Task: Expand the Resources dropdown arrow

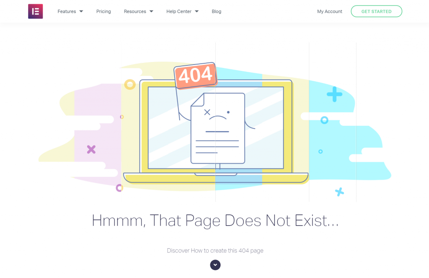Action: click(151, 11)
